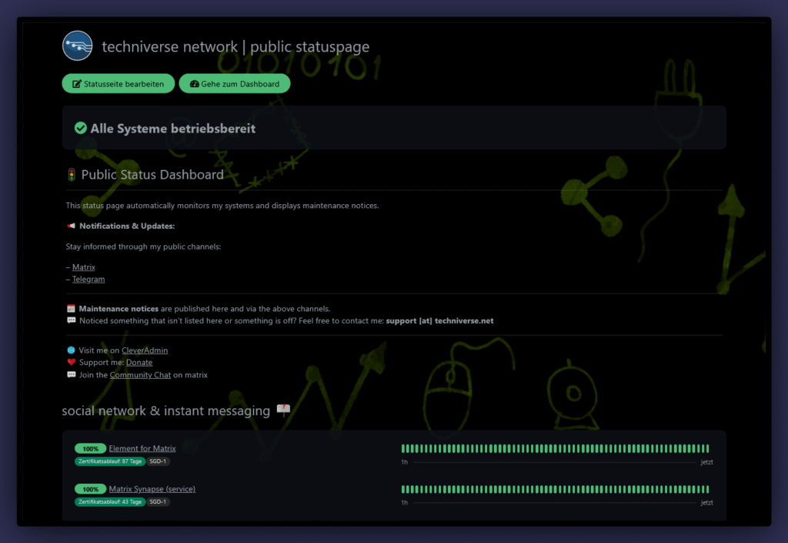Open the Community Chat link

tap(140, 375)
